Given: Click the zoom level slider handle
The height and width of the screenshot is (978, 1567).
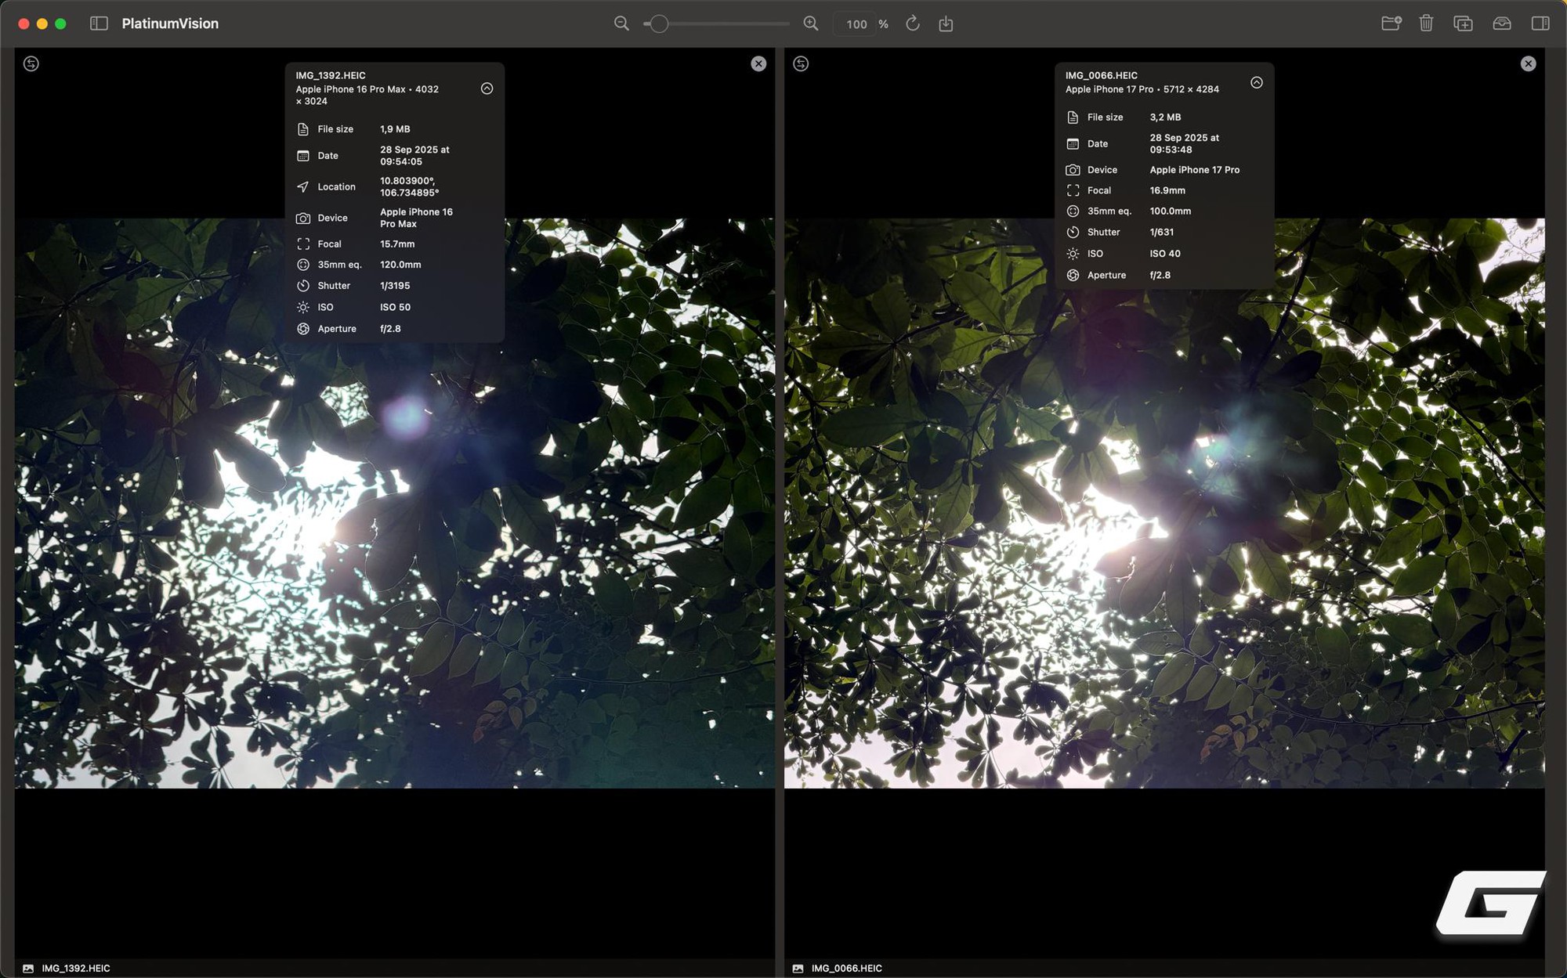Looking at the screenshot, I should [x=659, y=23].
